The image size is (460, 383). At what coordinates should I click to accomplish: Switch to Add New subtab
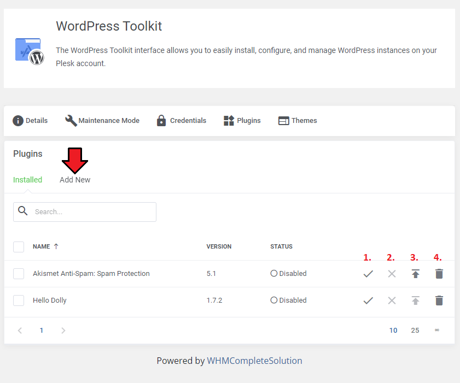75,180
